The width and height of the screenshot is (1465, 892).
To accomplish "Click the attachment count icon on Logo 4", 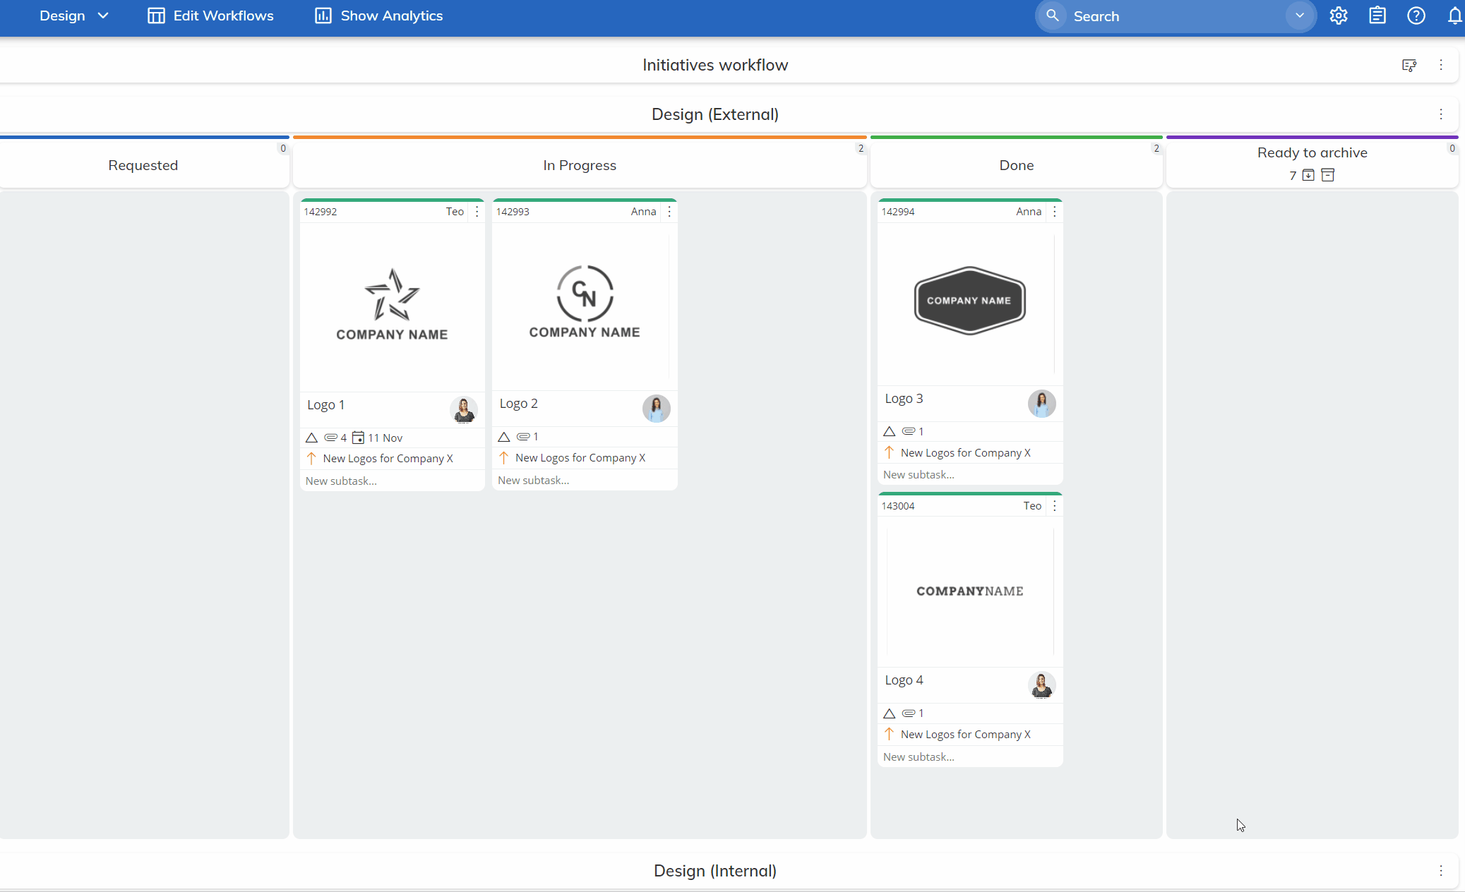I will 910,713.
